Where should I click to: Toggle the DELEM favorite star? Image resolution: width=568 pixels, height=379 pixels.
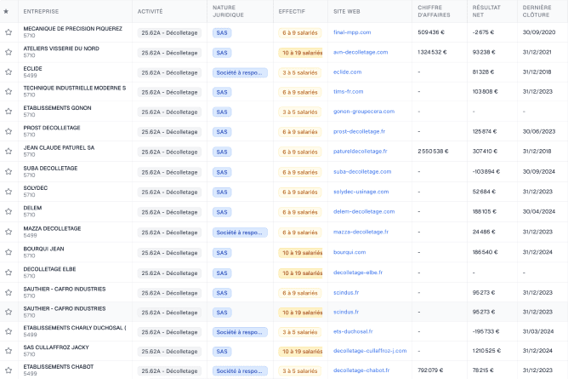point(9,211)
